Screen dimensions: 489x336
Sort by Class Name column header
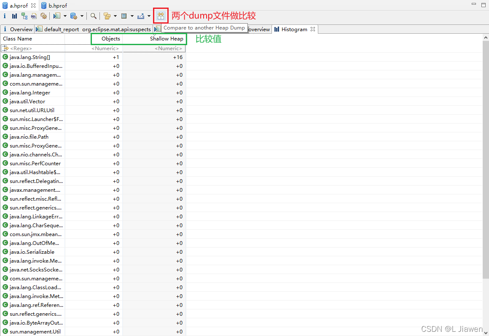tap(32, 39)
